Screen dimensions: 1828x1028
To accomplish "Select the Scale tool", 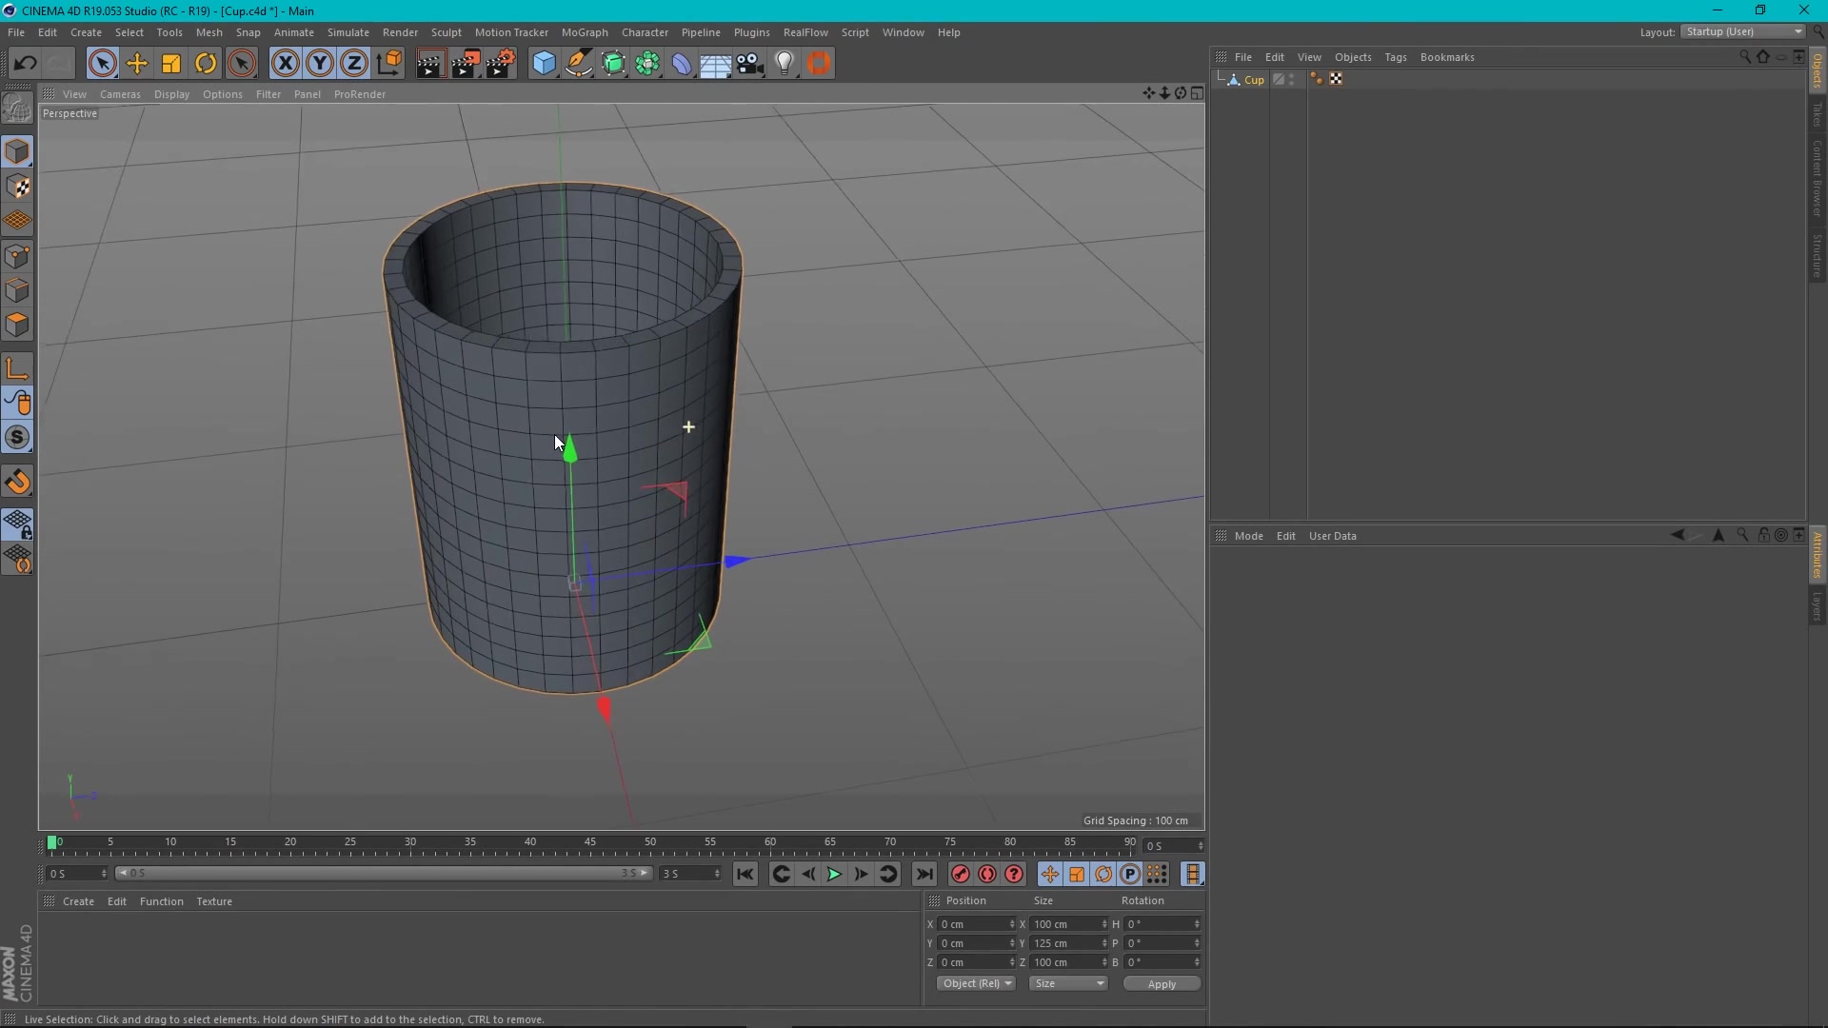I will click(x=171, y=63).
